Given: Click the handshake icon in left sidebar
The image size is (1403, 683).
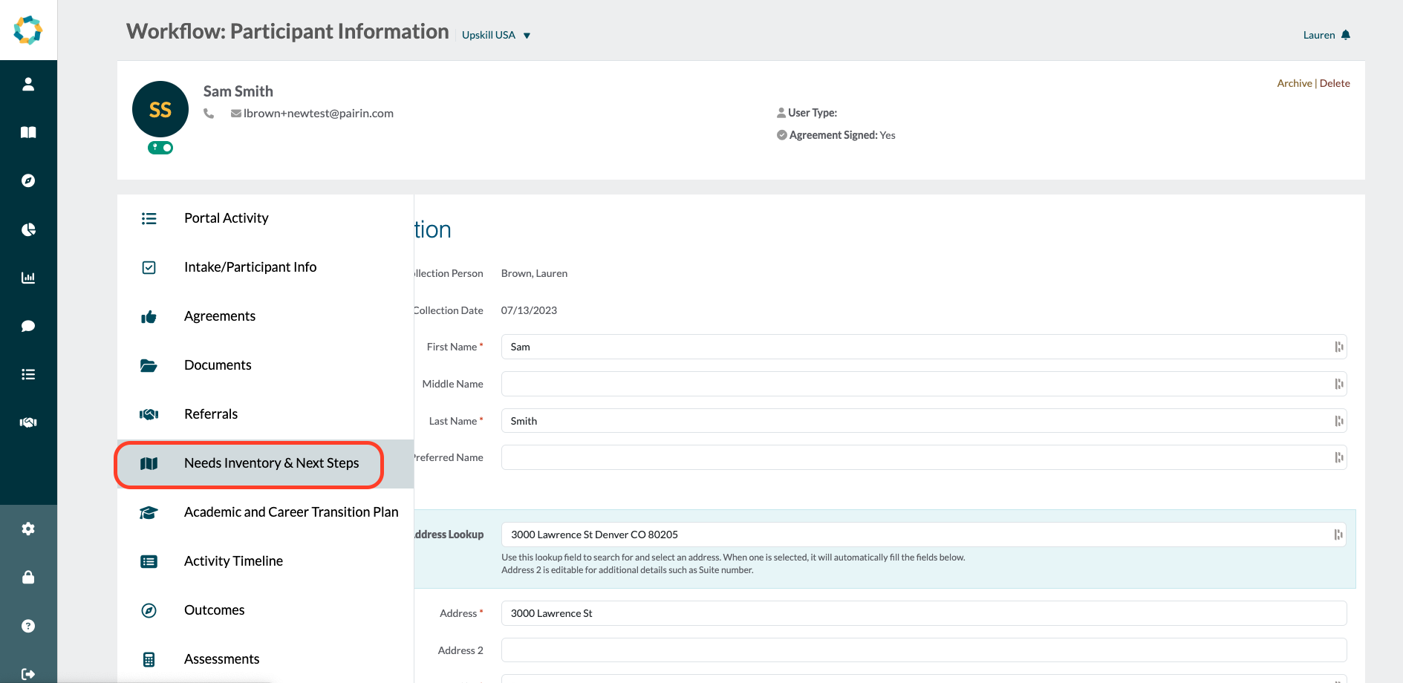Looking at the screenshot, I should 28,422.
